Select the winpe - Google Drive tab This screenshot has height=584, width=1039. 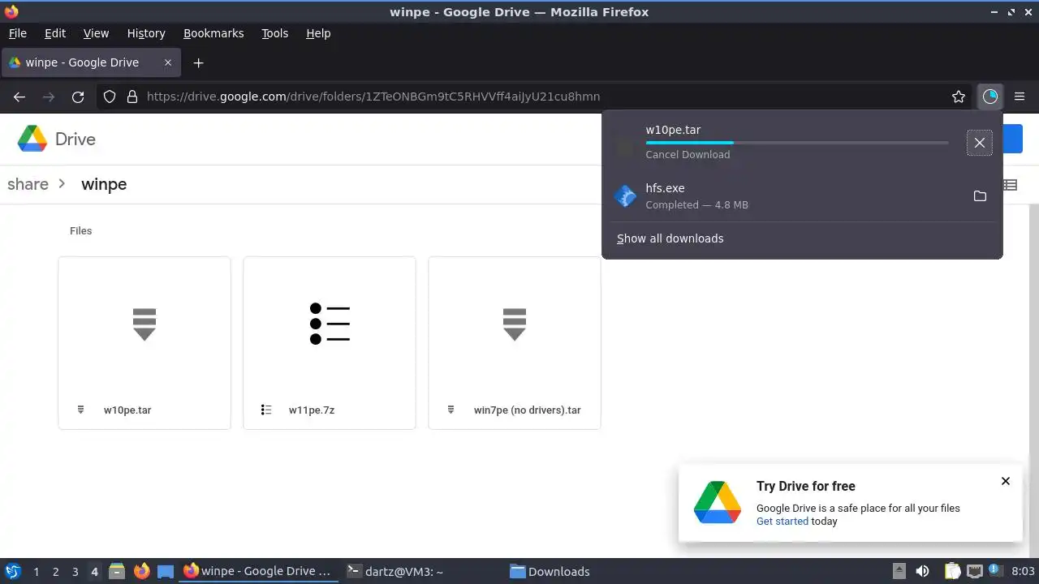(x=91, y=62)
